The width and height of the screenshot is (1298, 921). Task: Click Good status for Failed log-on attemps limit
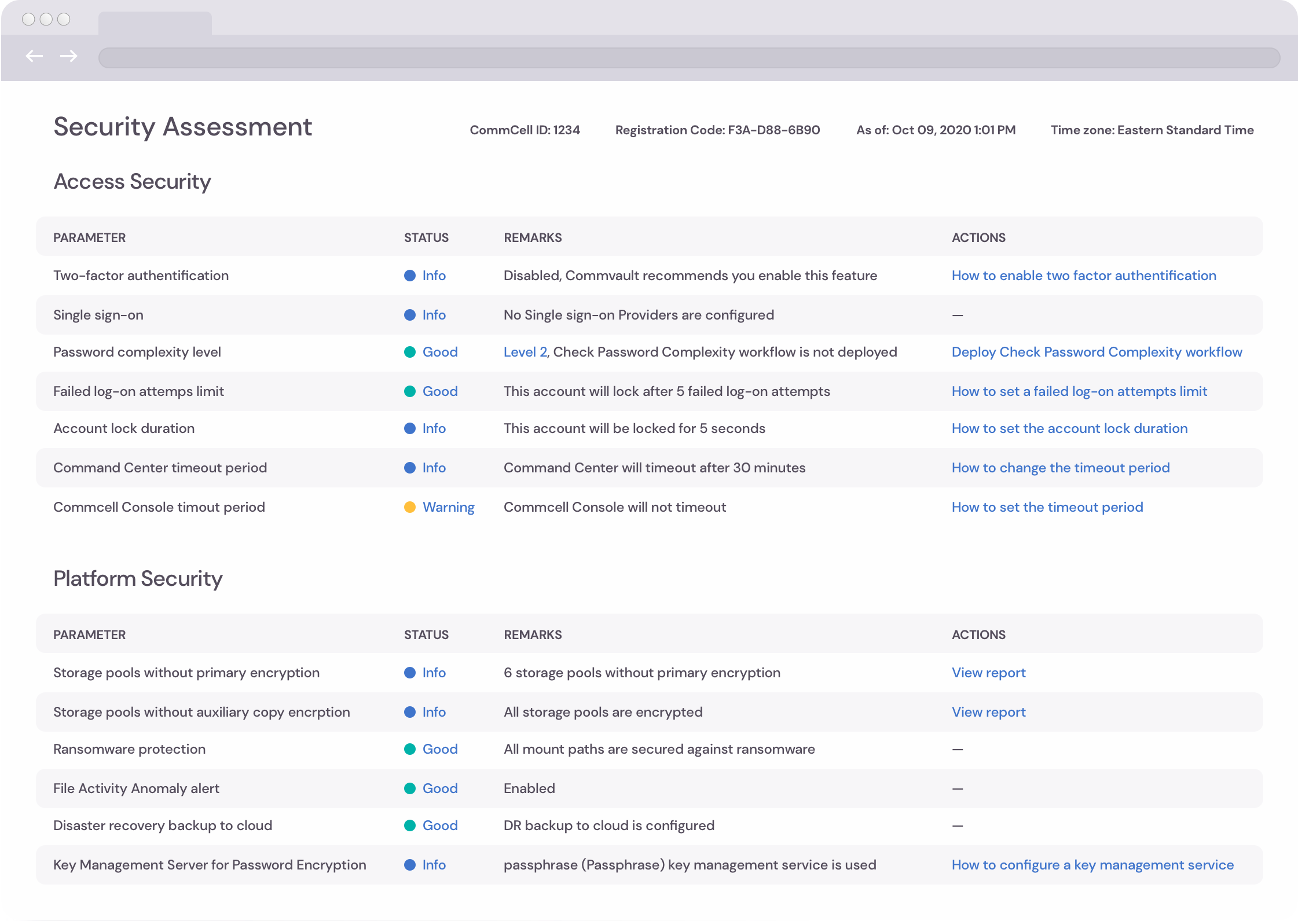pyautogui.click(x=440, y=391)
